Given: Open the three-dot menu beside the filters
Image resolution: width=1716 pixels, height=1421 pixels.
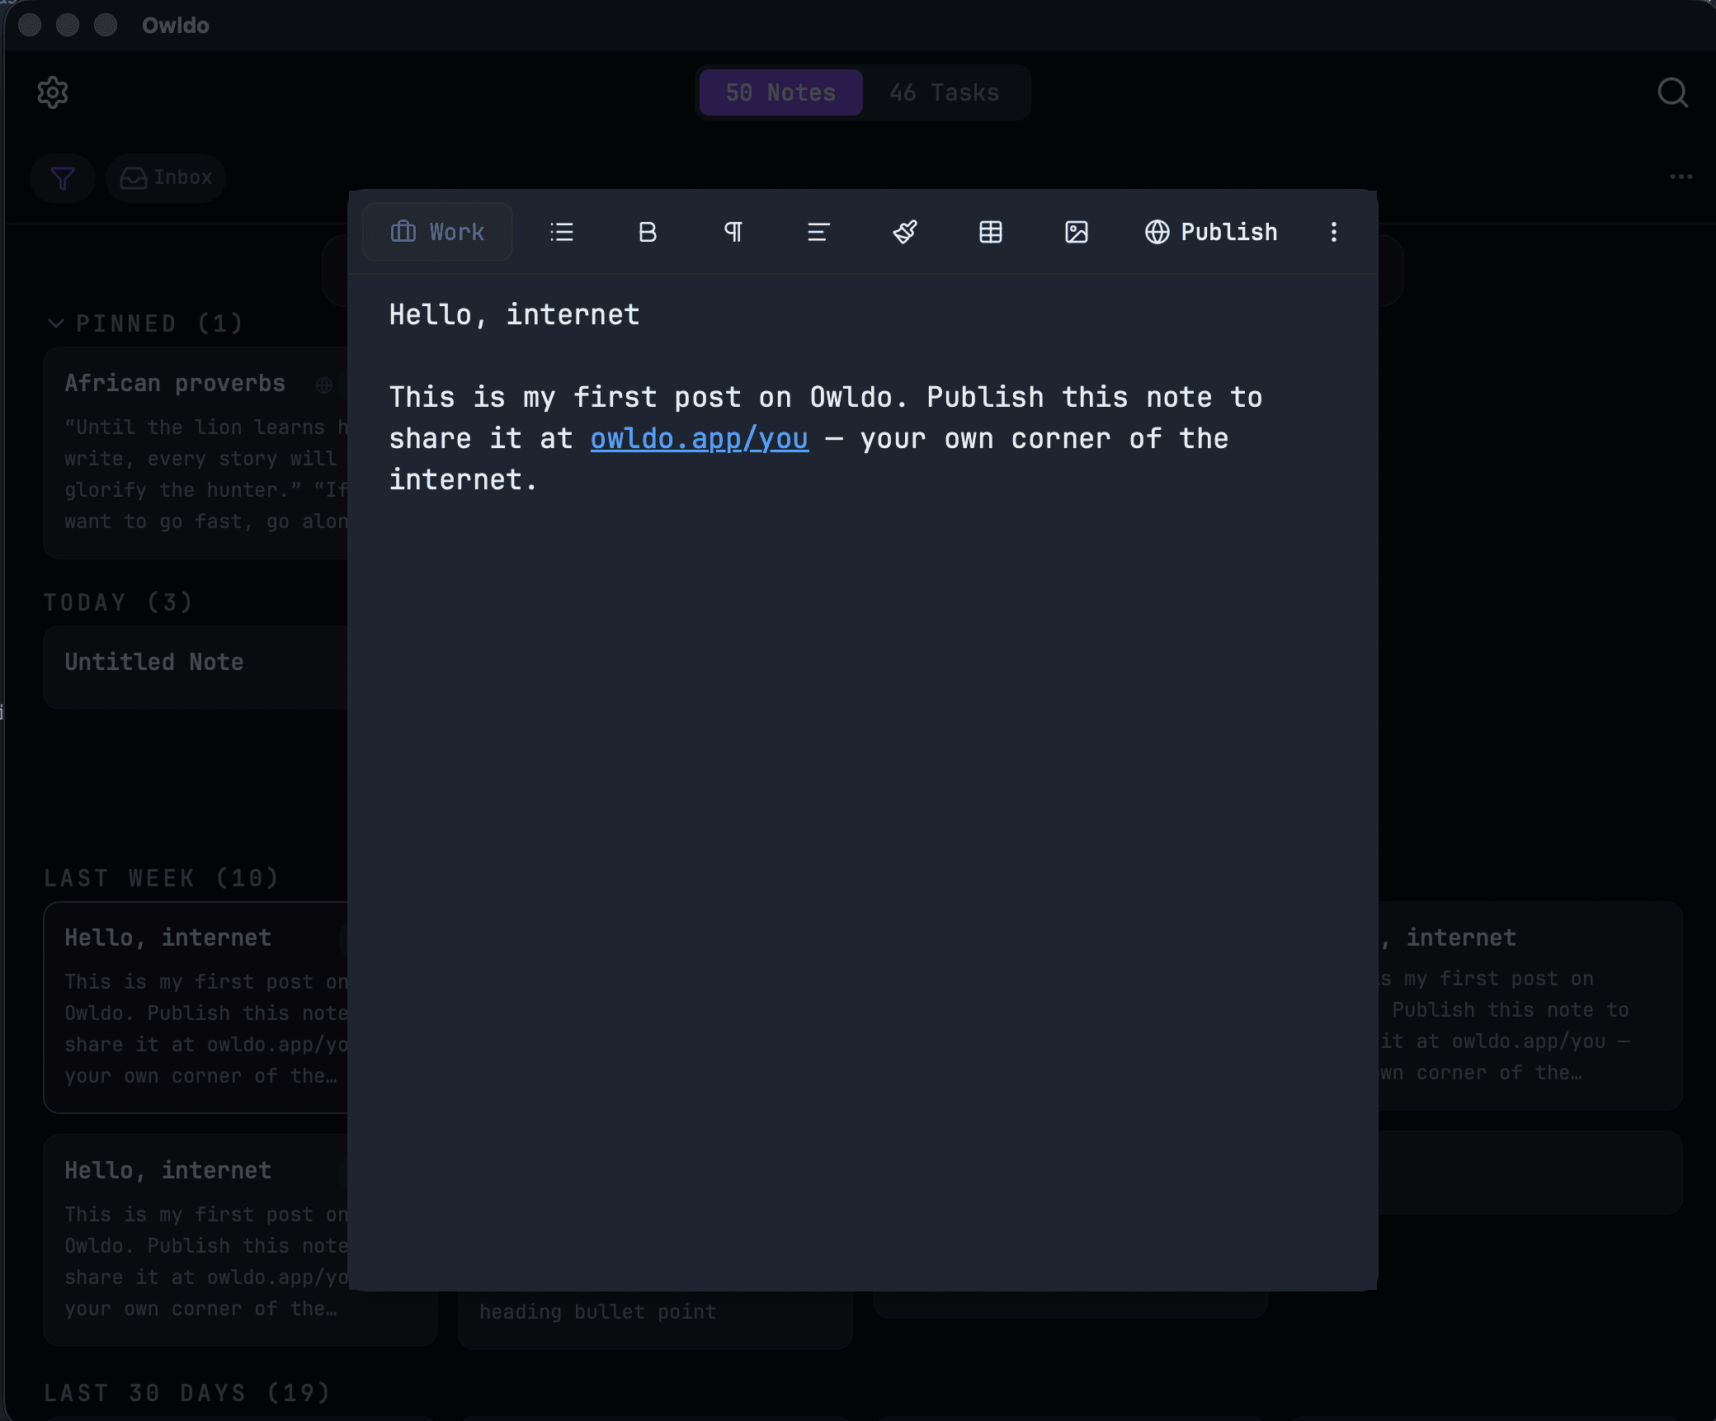Looking at the screenshot, I should tap(1681, 177).
